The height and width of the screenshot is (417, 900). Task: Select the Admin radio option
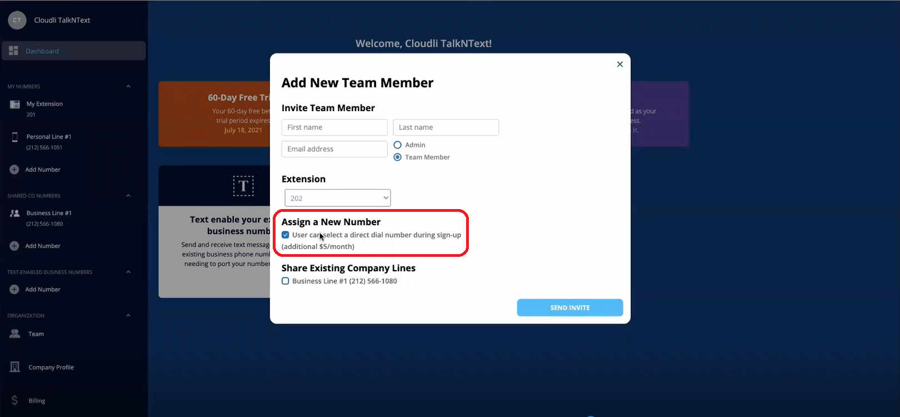(397, 145)
